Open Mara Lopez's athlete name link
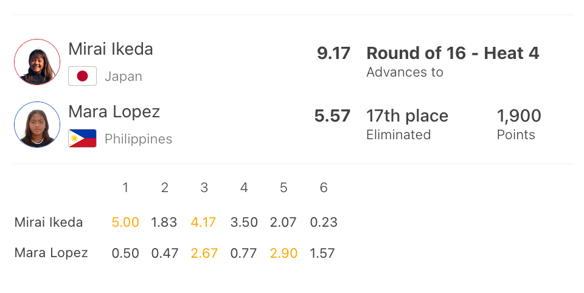584x293 pixels. (x=114, y=112)
